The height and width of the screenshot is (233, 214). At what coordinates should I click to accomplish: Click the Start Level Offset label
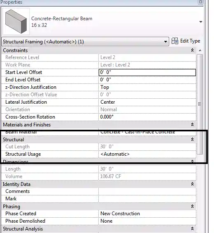pos(24,72)
